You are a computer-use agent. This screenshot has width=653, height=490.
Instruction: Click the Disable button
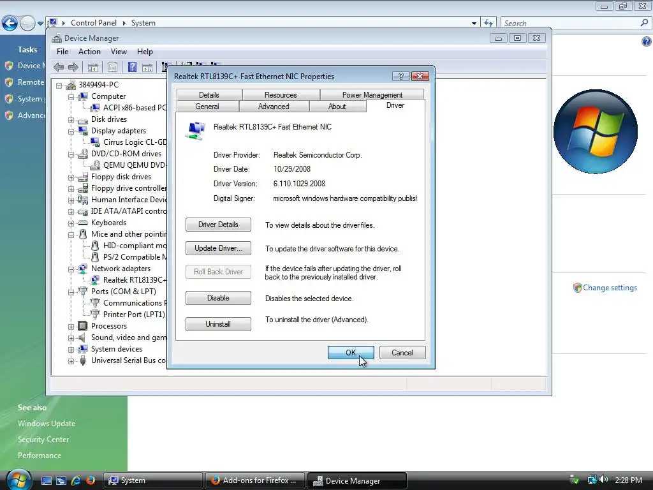point(218,298)
